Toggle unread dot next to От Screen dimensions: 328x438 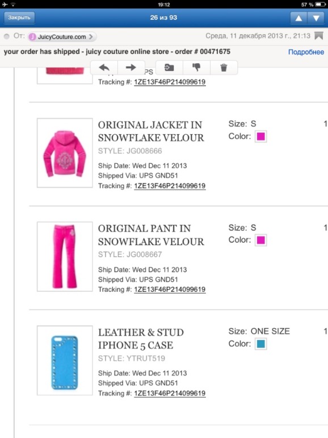tap(7, 36)
